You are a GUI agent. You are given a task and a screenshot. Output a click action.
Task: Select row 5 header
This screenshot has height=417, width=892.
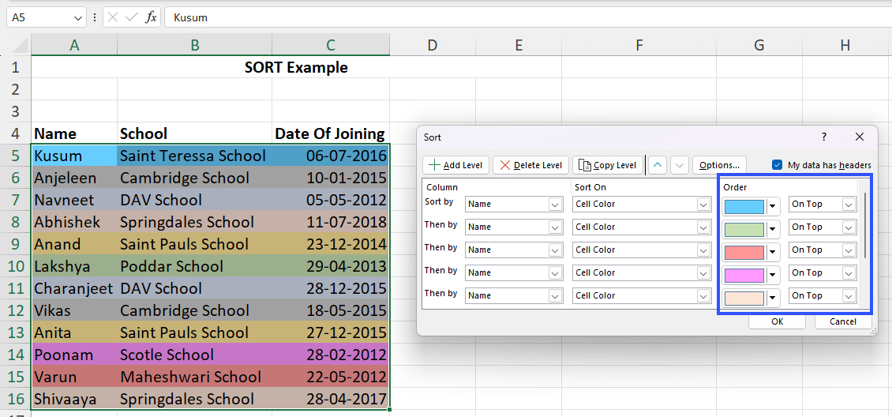(x=15, y=156)
